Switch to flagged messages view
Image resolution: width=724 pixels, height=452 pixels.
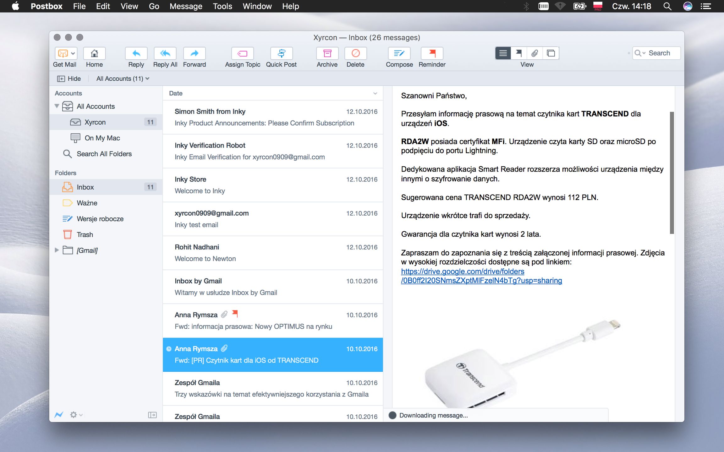pyautogui.click(x=519, y=53)
